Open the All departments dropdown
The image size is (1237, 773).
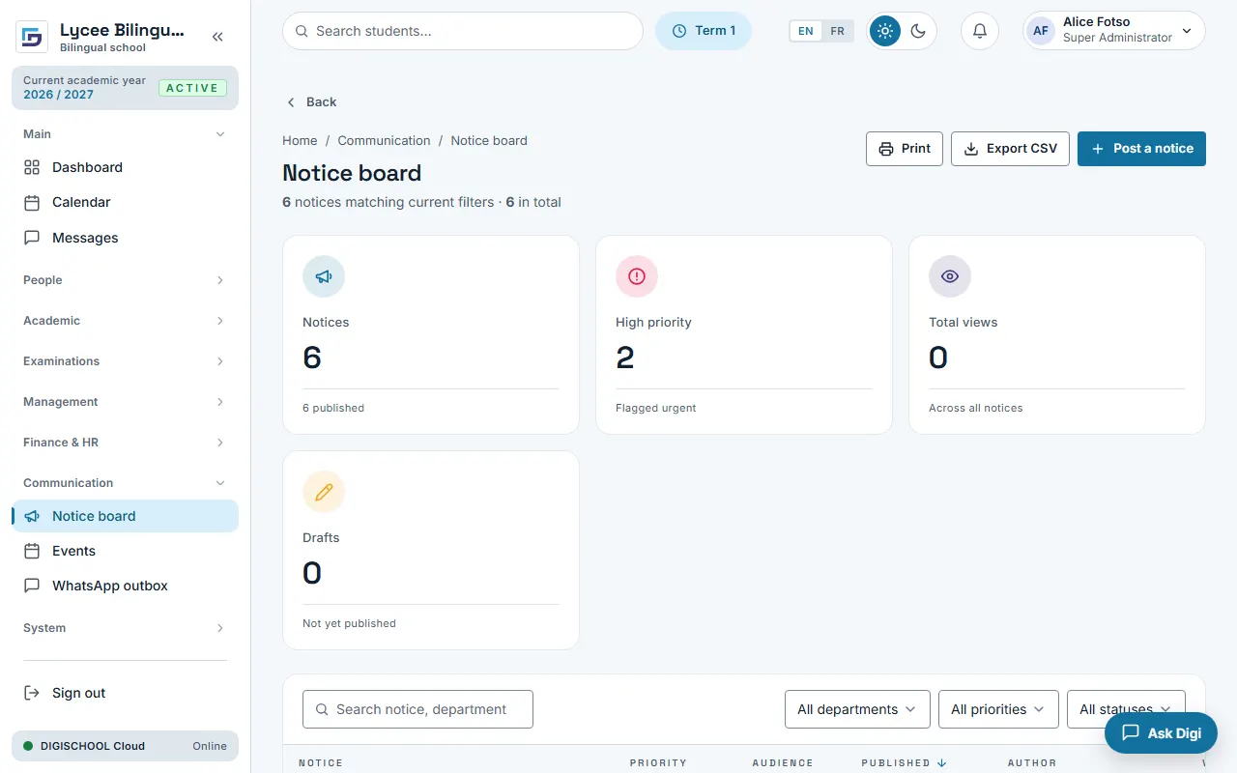coord(857,709)
